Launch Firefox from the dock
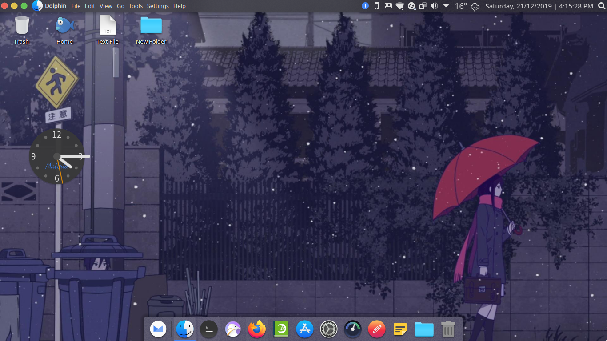The image size is (607, 341). point(257,329)
